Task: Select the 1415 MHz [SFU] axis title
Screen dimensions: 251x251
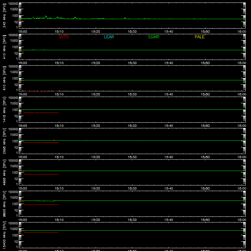Action: pyautogui.click(x=4, y=109)
